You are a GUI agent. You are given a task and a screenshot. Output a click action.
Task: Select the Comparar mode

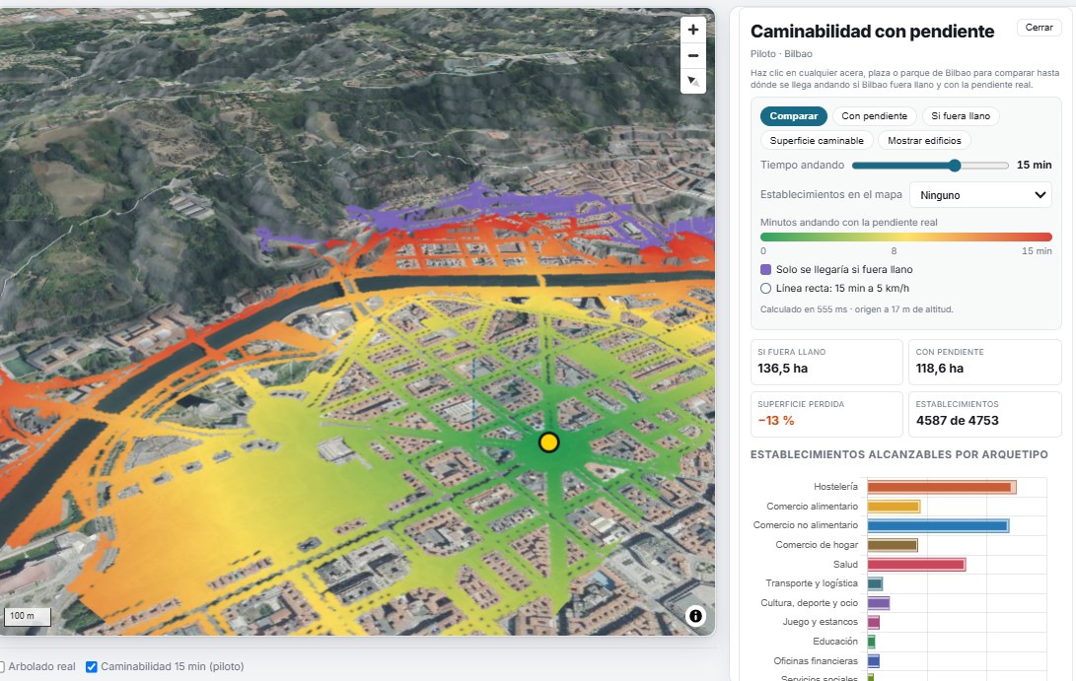[x=793, y=116]
